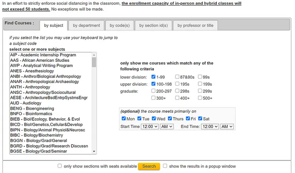Open the "by professor or title" tab
Screen dimensions: 295x173
coord(195,26)
